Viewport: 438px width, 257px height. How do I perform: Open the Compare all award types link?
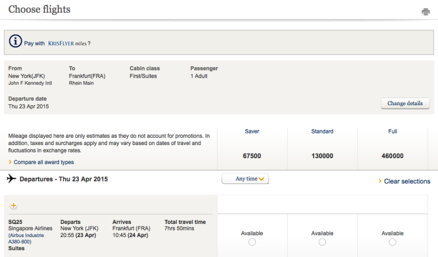click(x=44, y=162)
